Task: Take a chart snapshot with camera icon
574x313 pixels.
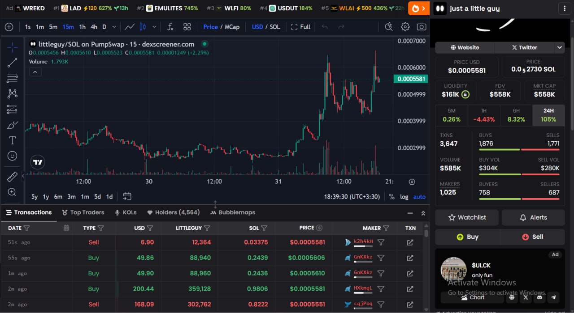Action: (x=422, y=27)
